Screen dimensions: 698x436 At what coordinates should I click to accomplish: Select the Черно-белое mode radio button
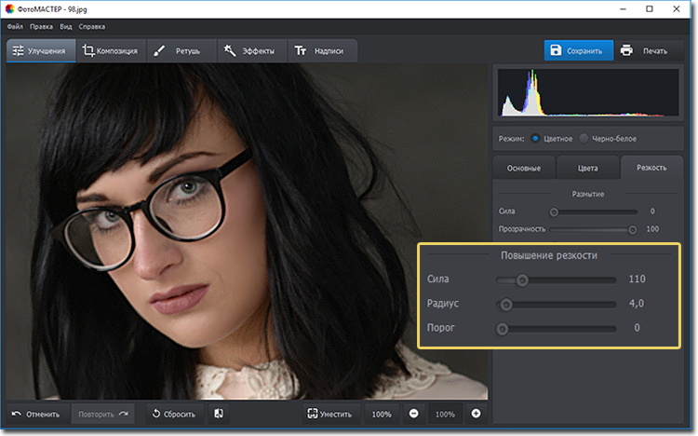click(584, 138)
